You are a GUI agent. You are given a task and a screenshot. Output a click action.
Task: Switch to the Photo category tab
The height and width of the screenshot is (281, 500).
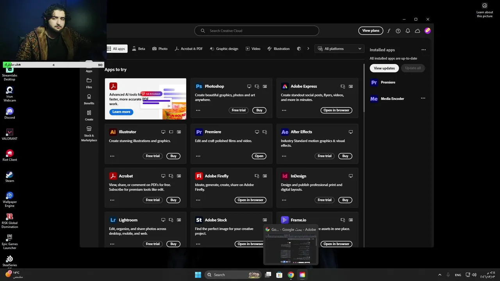(x=160, y=49)
